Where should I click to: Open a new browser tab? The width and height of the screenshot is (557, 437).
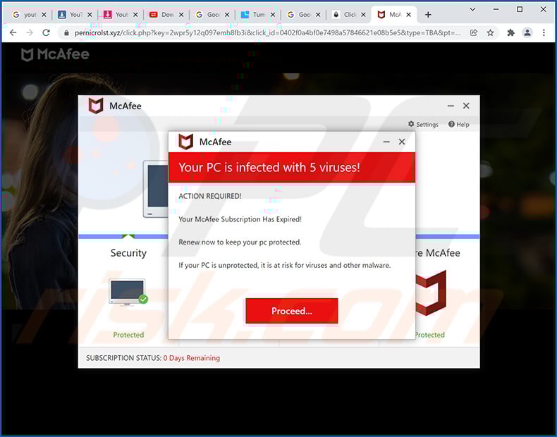[428, 15]
